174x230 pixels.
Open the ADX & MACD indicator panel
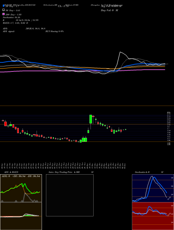(21, 202)
